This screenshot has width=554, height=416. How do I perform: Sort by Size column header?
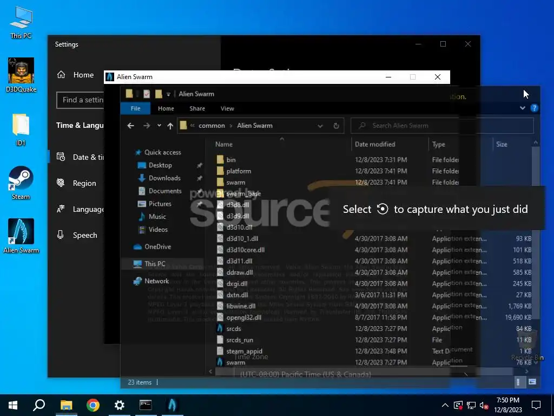pyautogui.click(x=502, y=144)
